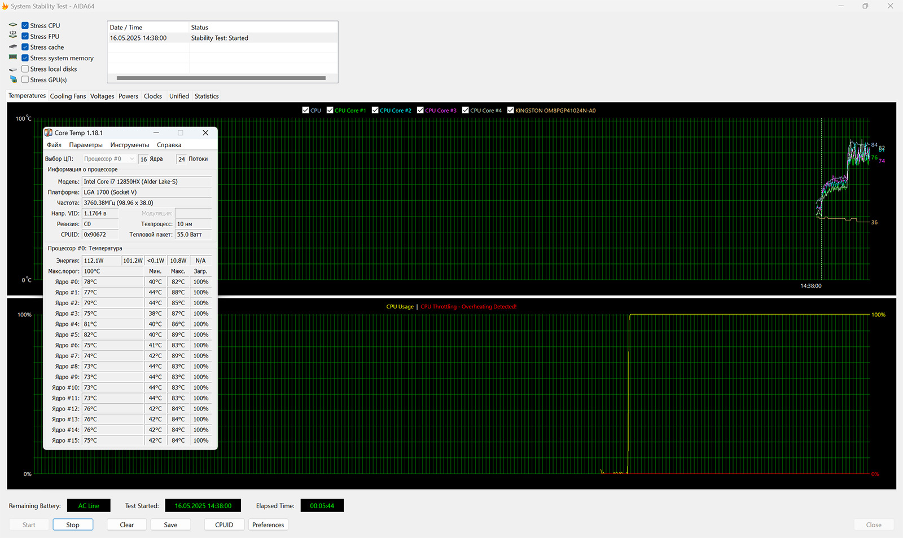903x538 pixels.
Task: Toggle CPU Core #4 graph checkbox
Action: pos(465,110)
